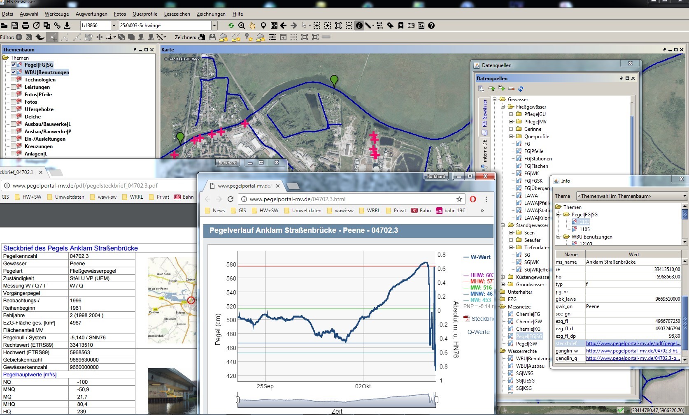This screenshot has width=689, height=415.
Task: Expand the Grundwasser folder node
Action: pyautogui.click(x=503, y=285)
